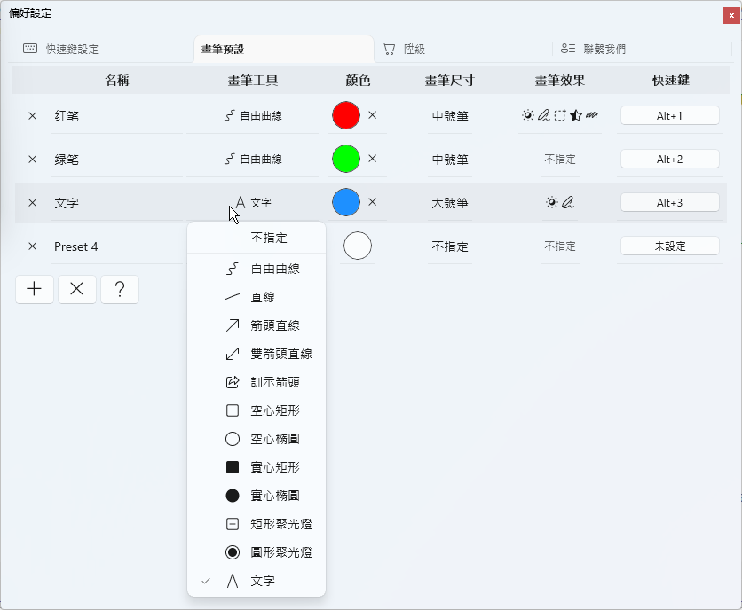Change the Alt+2 shortcut button
742x610 pixels.
click(x=669, y=160)
